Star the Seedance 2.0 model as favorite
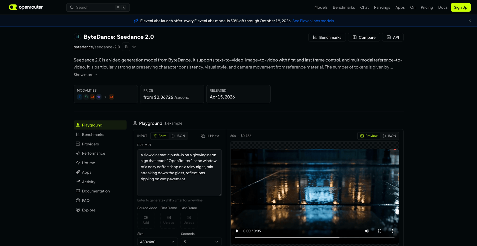The width and height of the screenshot is (477, 246). coord(134,47)
